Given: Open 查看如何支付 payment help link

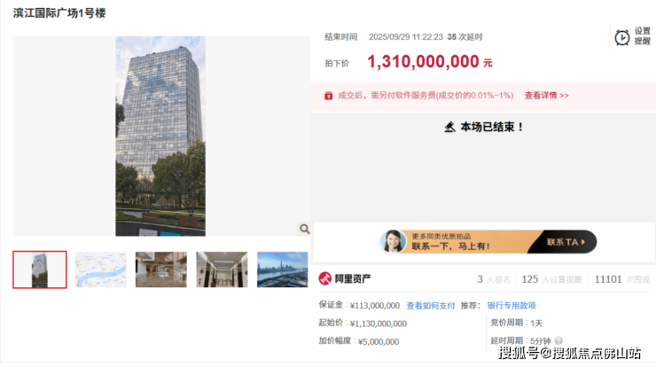Looking at the screenshot, I should point(430,305).
